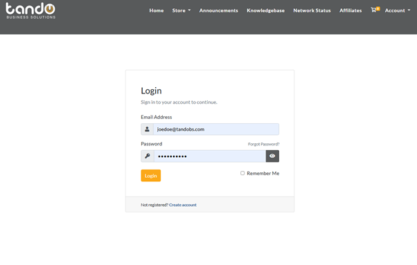The width and height of the screenshot is (417, 265).
Task: Focus the Password input field
Action: pyautogui.click(x=210, y=156)
